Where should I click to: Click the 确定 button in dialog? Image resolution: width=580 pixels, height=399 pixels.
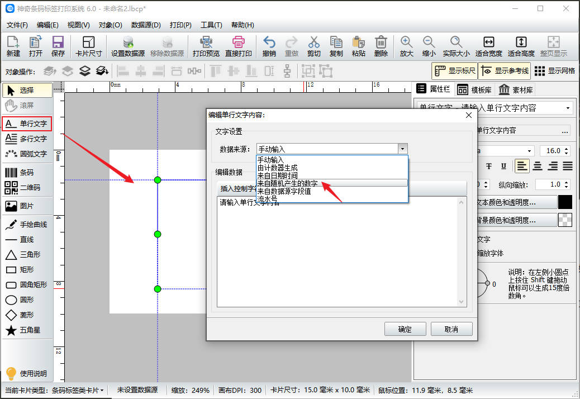pyautogui.click(x=405, y=329)
